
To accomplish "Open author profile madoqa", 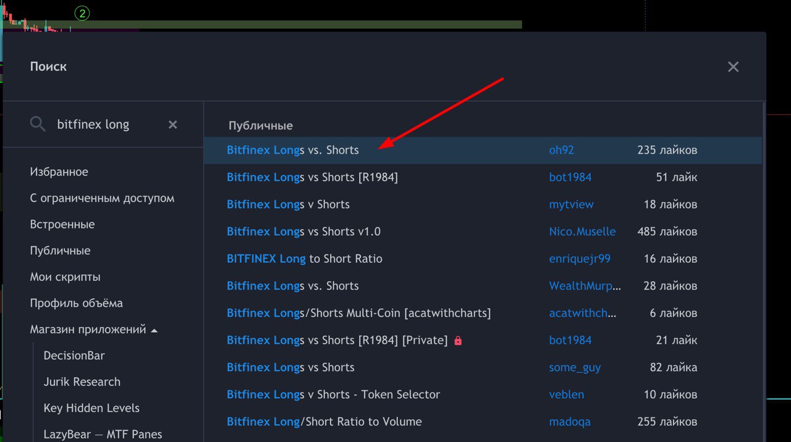I will coord(570,422).
